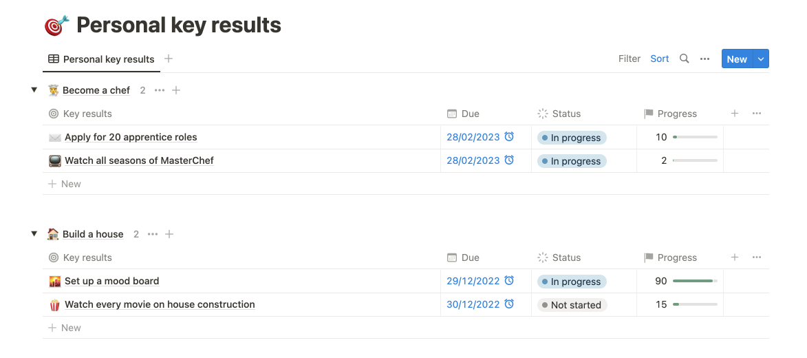Click the Sort option
This screenshot has height=358, width=807.
click(x=659, y=59)
